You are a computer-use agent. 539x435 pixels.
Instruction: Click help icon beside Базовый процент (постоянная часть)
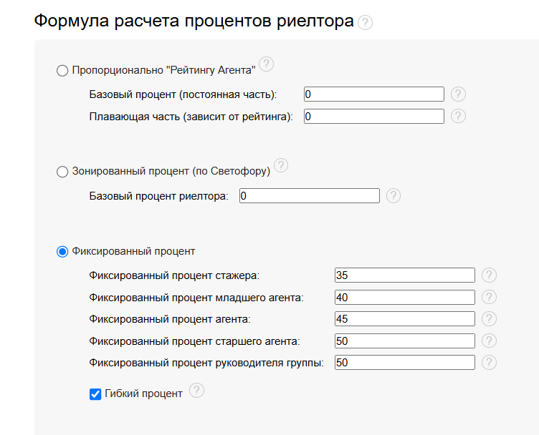pos(459,94)
